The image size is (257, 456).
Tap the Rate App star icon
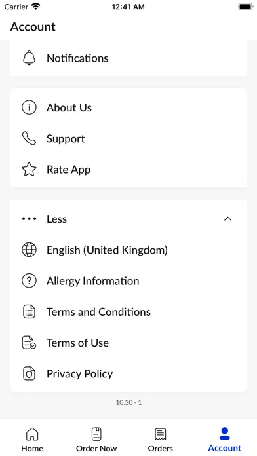(29, 170)
